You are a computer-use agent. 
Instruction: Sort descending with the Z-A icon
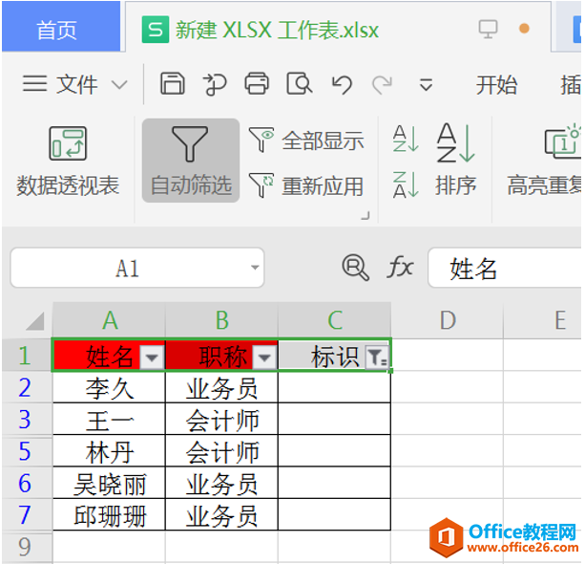406,184
